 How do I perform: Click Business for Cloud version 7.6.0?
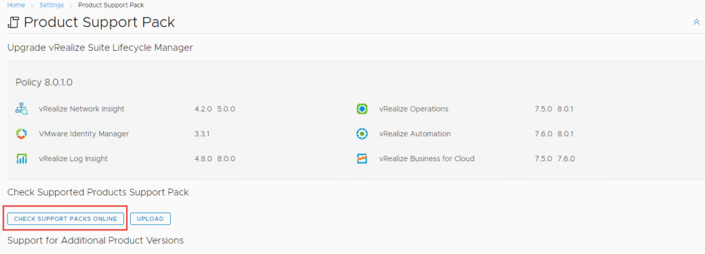[x=566, y=159]
